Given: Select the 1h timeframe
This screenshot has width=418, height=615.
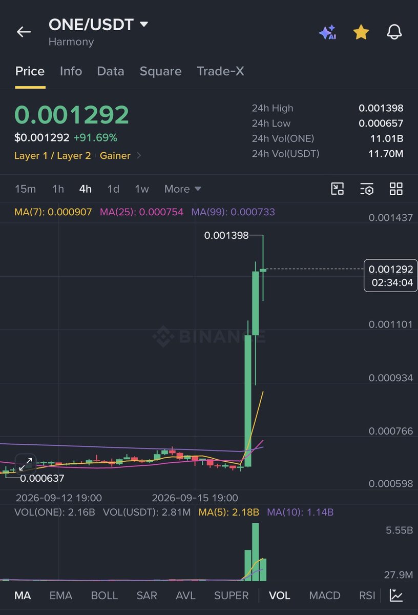Looking at the screenshot, I should 58,189.
